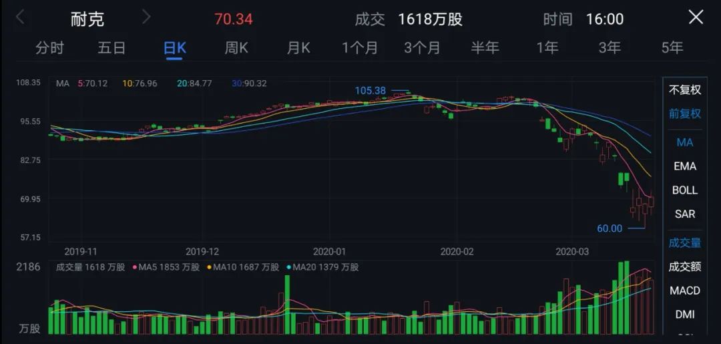Screen dimensions: 721x344
Task: Show the 1个月 range
Action: click(x=360, y=48)
